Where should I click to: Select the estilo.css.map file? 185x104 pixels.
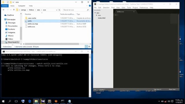(x=33, y=24)
